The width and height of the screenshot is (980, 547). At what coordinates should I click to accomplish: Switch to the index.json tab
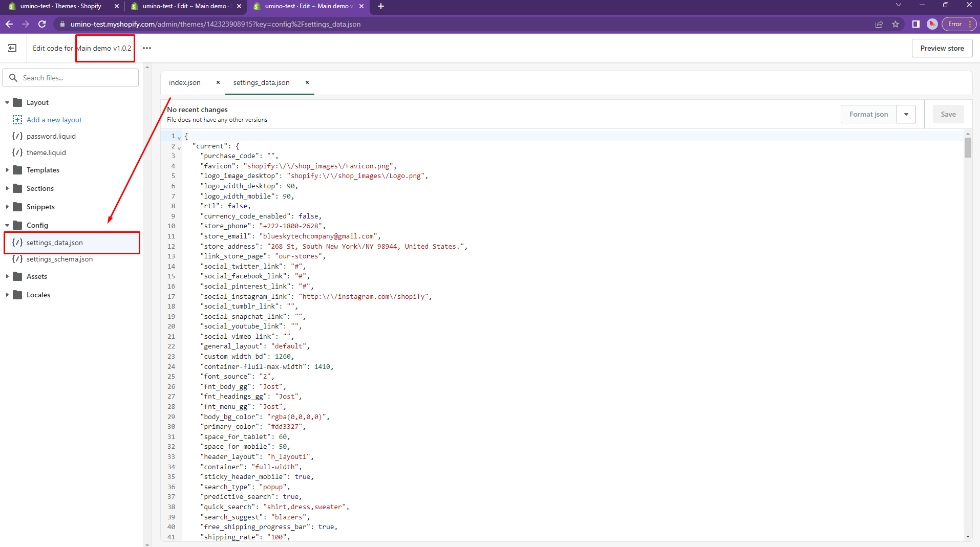tap(185, 82)
